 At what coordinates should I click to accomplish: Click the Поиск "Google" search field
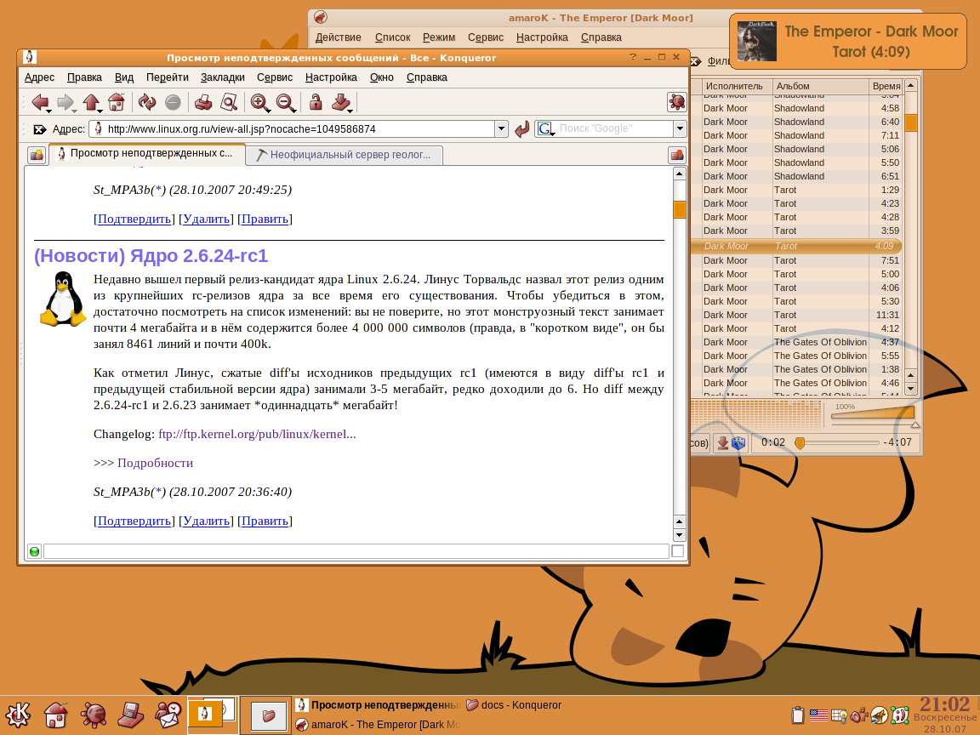[614, 129]
